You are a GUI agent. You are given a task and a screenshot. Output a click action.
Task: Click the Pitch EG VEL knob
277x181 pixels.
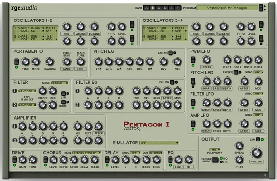click(x=177, y=61)
